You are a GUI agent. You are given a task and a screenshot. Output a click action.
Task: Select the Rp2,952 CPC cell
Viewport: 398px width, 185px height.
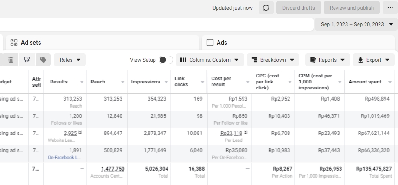(273, 102)
